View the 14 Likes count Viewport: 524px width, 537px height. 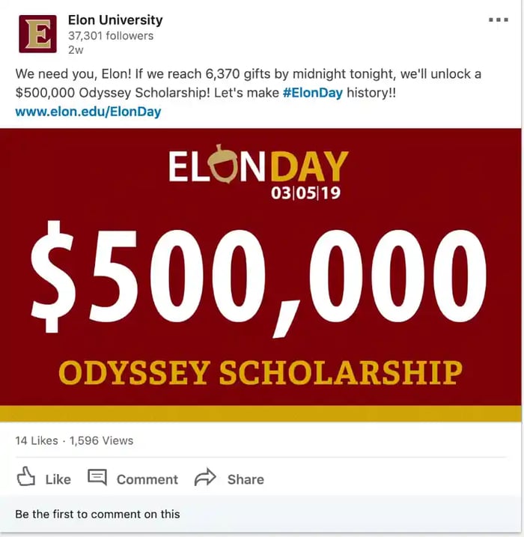[36, 440]
